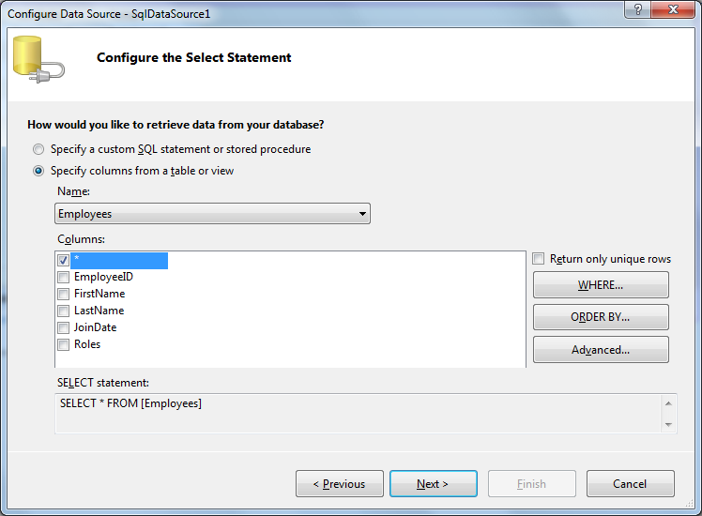Viewport: 702px width, 516px height.
Task: Tick the FirstName column checkbox
Action: point(63,294)
